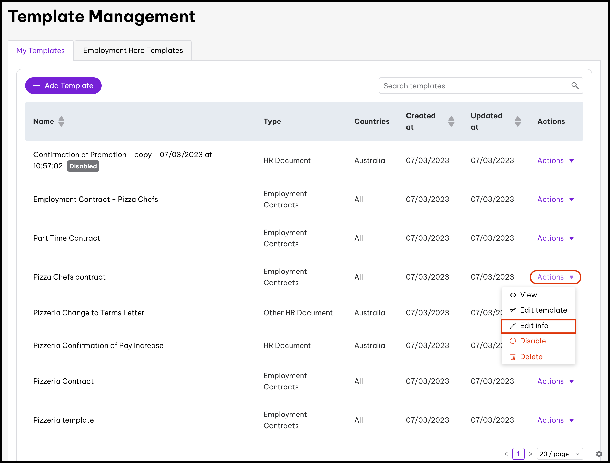The height and width of the screenshot is (463, 610).
Task: Sort by Created at column arrows
Action: coord(451,121)
